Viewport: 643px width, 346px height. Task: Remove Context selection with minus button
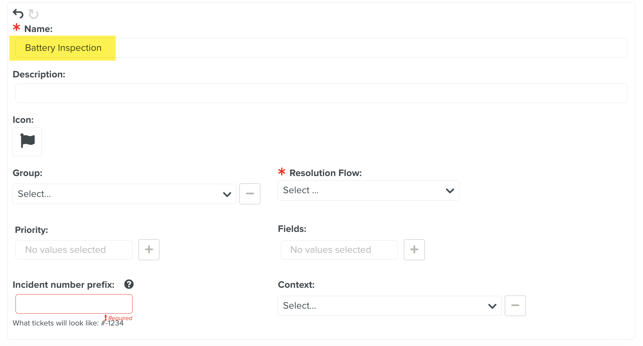[x=515, y=306]
